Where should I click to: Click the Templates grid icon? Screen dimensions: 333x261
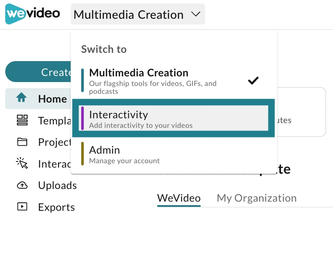coord(22,120)
